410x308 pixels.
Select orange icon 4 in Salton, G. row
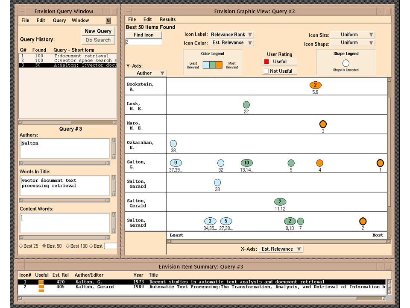pos(319,163)
